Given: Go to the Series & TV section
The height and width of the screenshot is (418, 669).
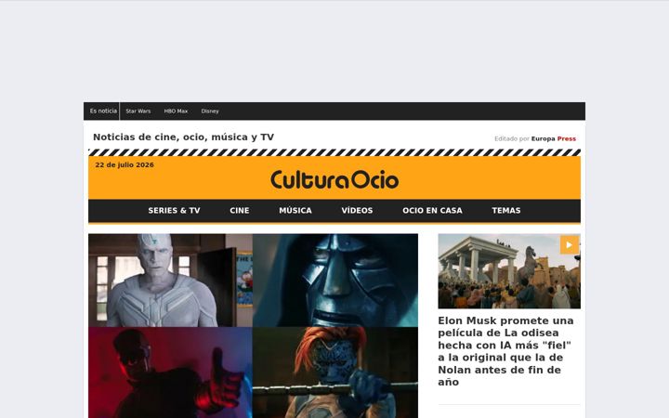Looking at the screenshot, I should point(174,210).
